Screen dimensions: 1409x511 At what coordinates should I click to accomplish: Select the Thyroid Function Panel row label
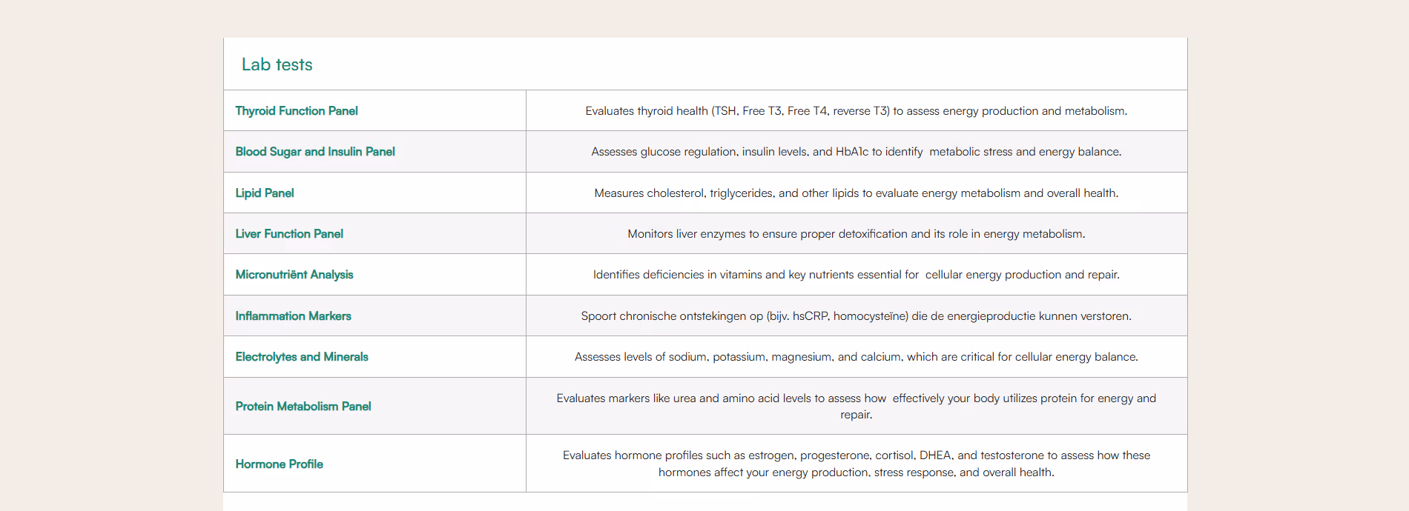(297, 110)
